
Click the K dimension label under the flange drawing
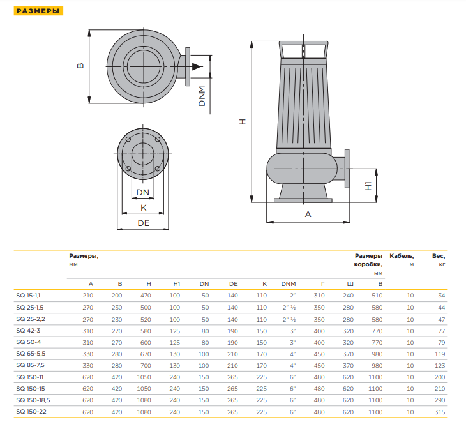point(143,208)
